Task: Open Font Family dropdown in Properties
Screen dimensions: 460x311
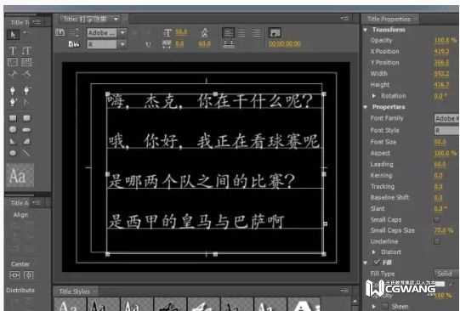Action: point(446,119)
